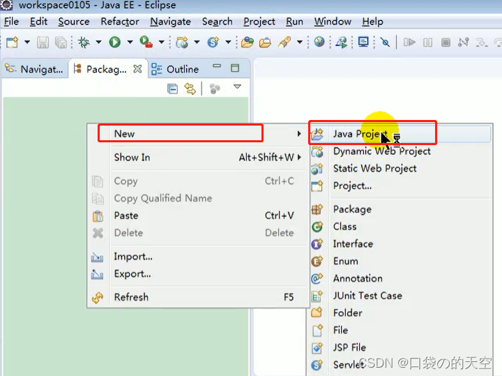Open the Source menu
The image size is (502, 376).
(74, 22)
